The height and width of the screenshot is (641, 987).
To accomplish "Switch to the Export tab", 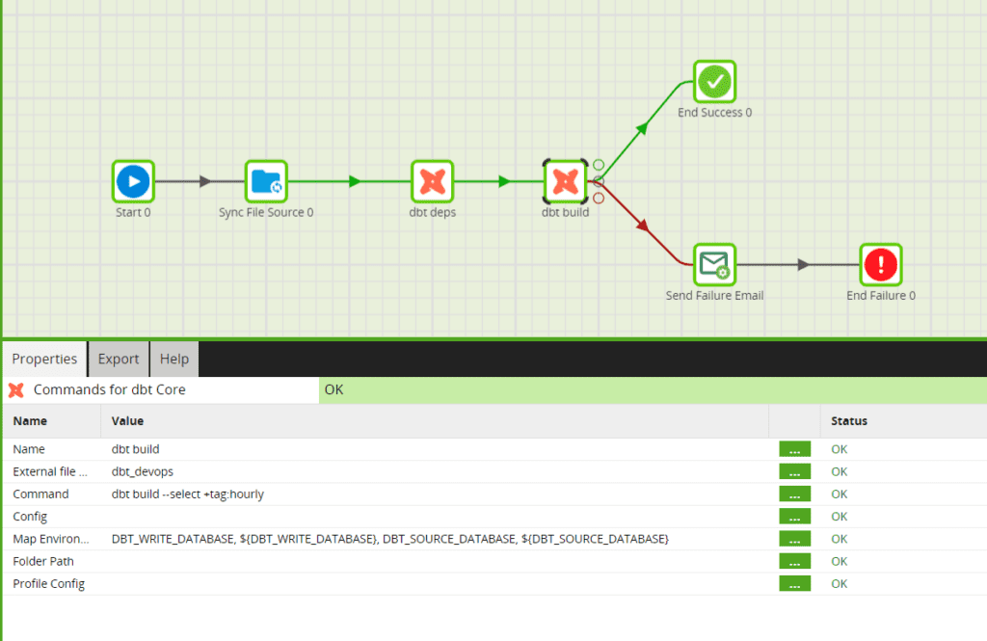I will click(119, 359).
